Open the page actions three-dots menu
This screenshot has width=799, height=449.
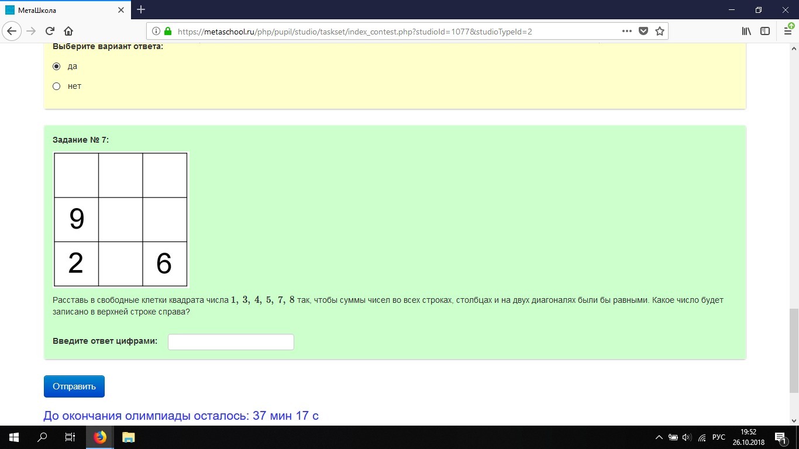pyautogui.click(x=626, y=32)
